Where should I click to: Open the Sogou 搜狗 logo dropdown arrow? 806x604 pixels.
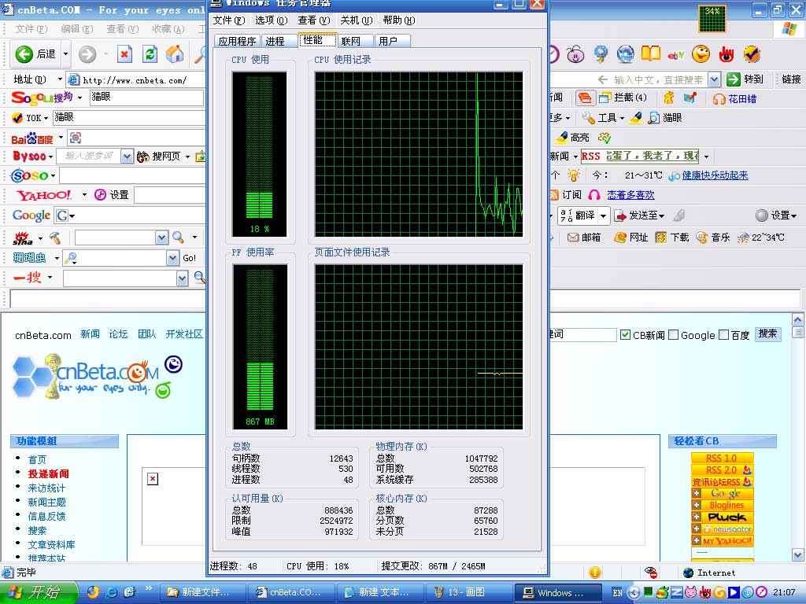click(x=79, y=97)
